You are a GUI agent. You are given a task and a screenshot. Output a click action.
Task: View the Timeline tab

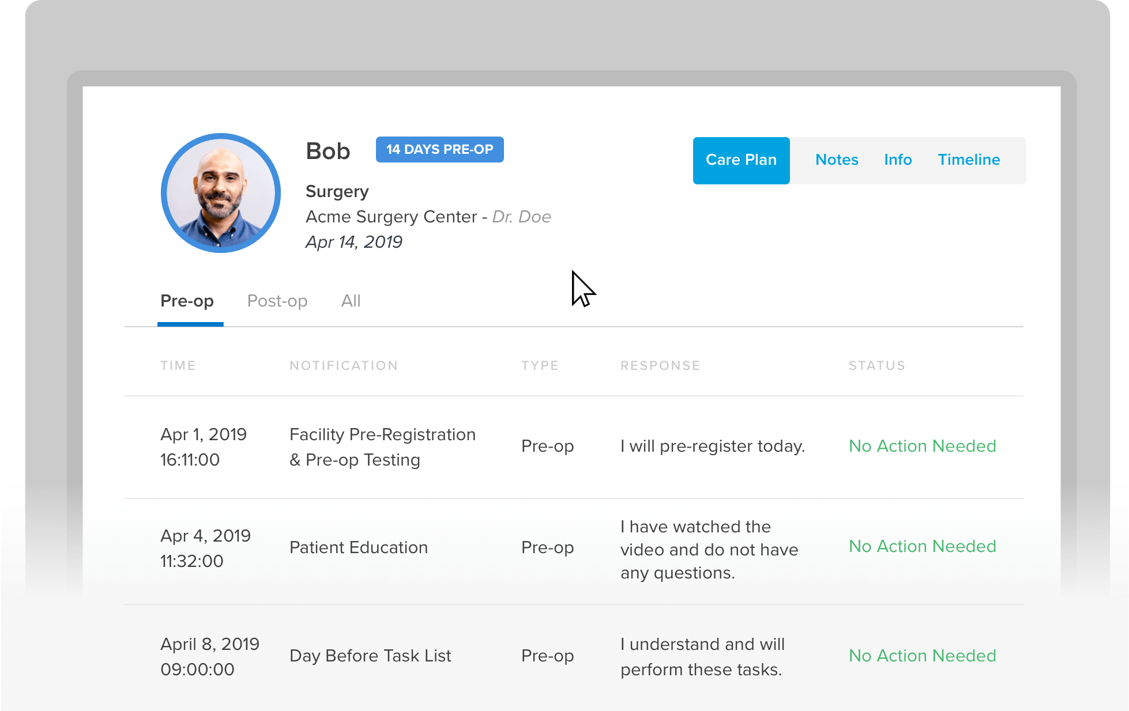tap(969, 160)
